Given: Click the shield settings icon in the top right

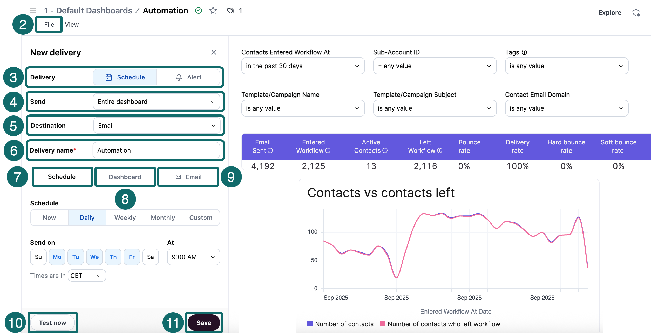Looking at the screenshot, I should 636,12.
